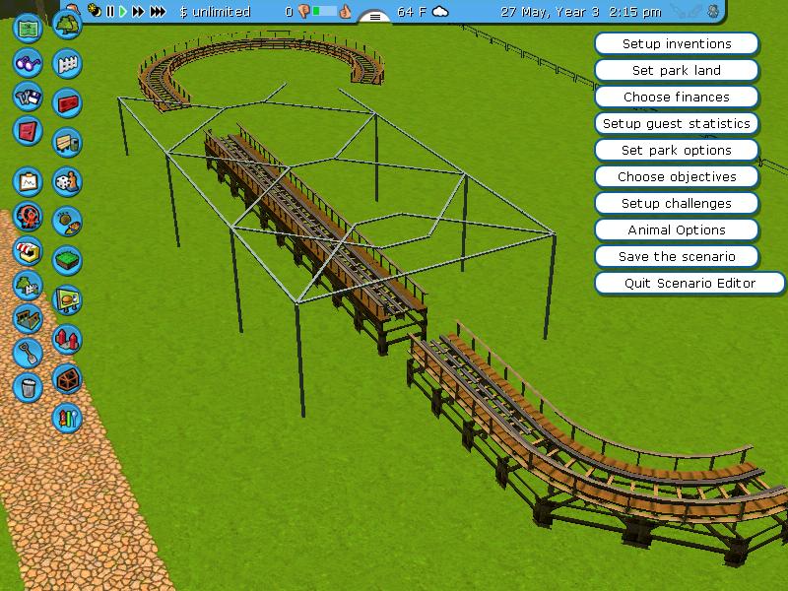The width and height of the screenshot is (788, 591).
Task: Click the guest head icon at top right
Action: click(713, 11)
